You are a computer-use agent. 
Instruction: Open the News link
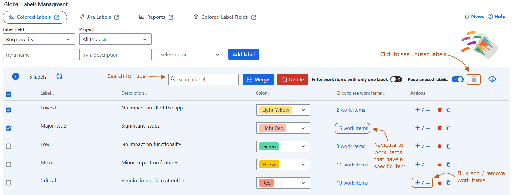tap(474, 17)
